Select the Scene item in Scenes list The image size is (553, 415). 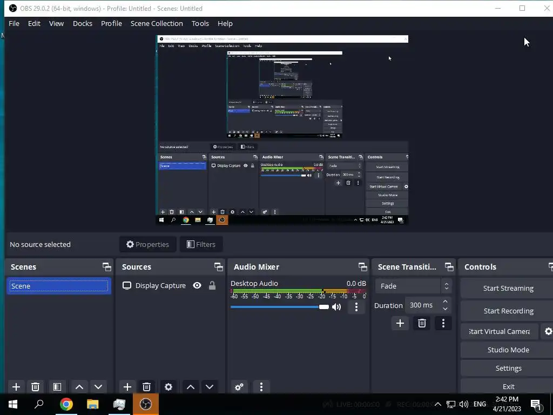pos(59,286)
